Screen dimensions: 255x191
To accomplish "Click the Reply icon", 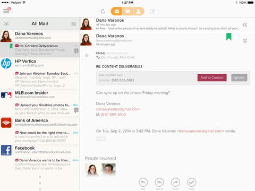I will tap(143, 183).
